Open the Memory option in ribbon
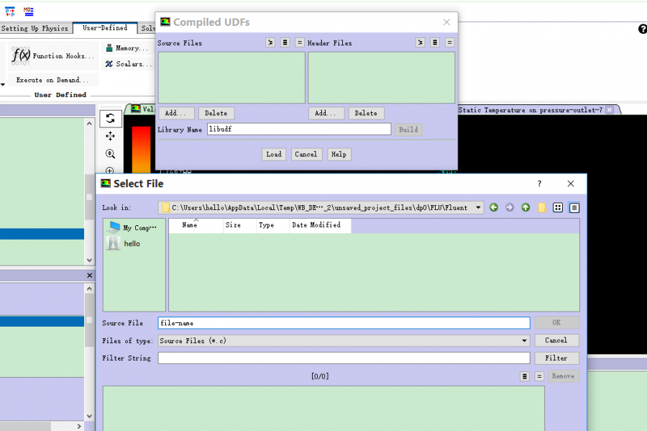Viewport: 647px width, 431px height. 127,48
